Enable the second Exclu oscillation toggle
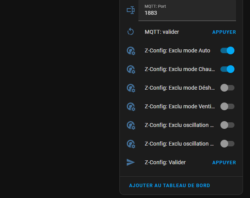This screenshot has width=250, height=198. click(227, 144)
